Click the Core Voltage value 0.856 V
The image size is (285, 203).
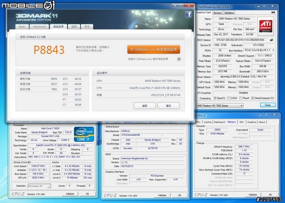coord(65,140)
